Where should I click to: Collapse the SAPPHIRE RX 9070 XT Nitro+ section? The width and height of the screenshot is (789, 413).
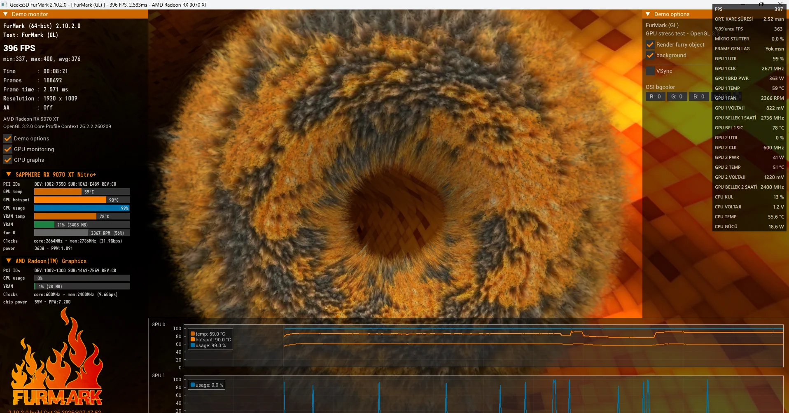click(x=9, y=175)
